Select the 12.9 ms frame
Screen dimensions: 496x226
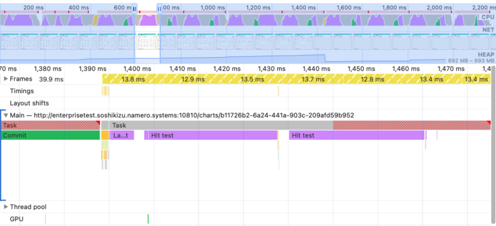click(x=193, y=79)
